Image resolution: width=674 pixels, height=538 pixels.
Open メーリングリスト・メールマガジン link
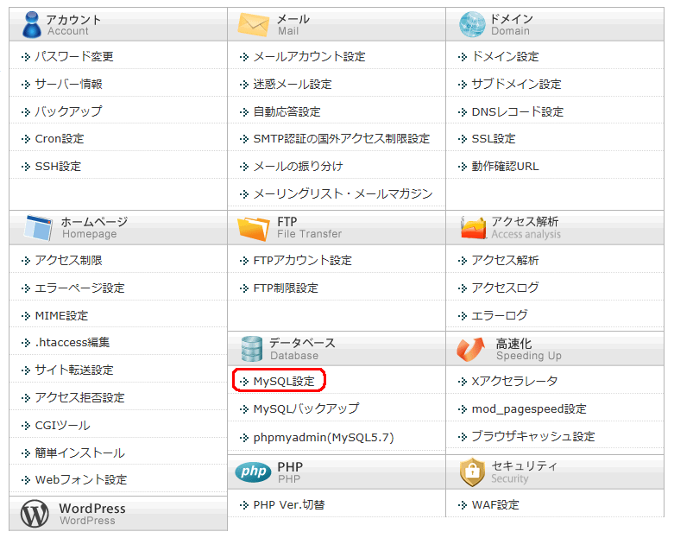[x=343, y=193]
